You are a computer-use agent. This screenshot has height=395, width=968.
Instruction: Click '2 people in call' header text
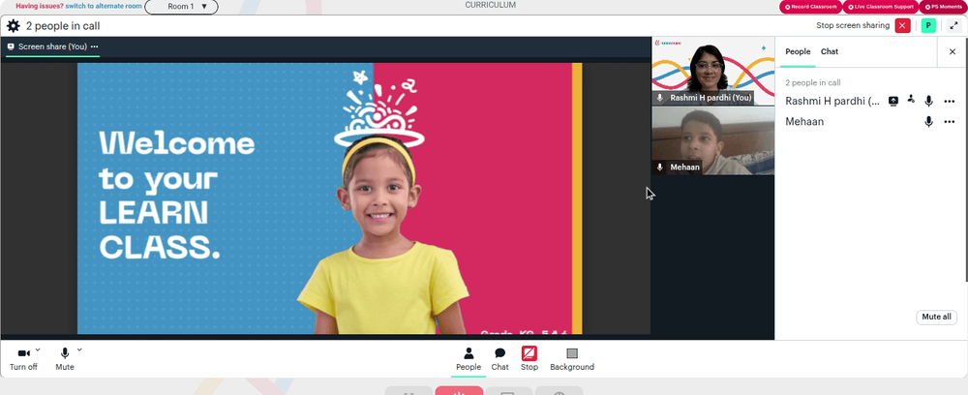tap(63, 26)
